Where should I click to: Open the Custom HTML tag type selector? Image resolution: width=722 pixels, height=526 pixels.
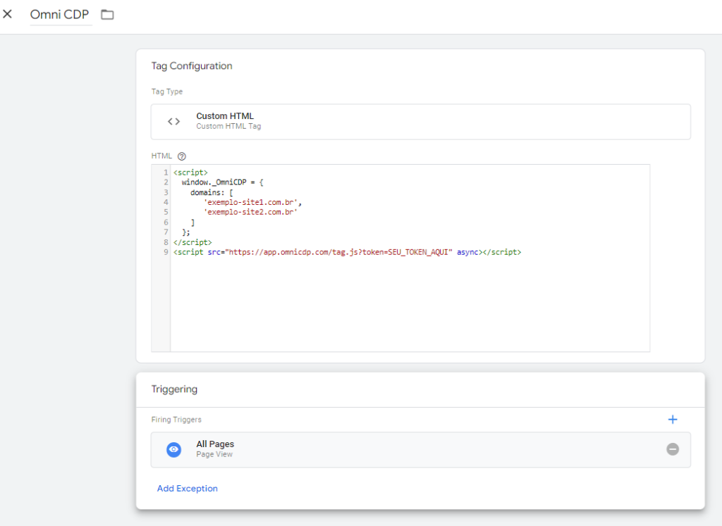pyautogui.click(x=420, y=122)
